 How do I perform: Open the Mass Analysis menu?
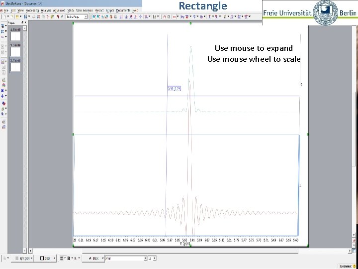point(85,10)
